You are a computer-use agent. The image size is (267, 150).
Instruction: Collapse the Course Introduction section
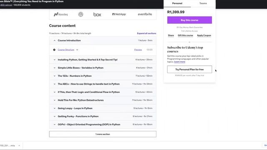click(103, 40)
